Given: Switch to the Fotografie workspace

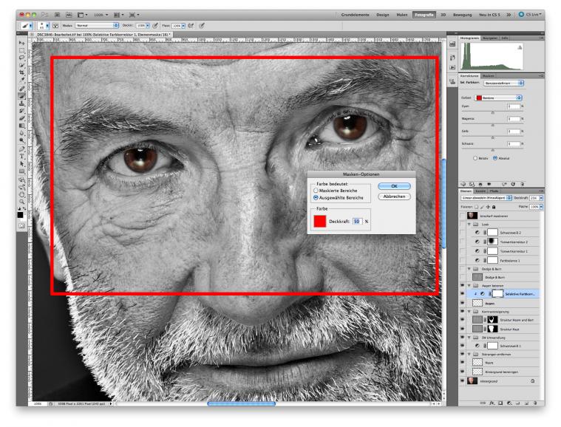Looking at the screenshot, I should [424, 15].
